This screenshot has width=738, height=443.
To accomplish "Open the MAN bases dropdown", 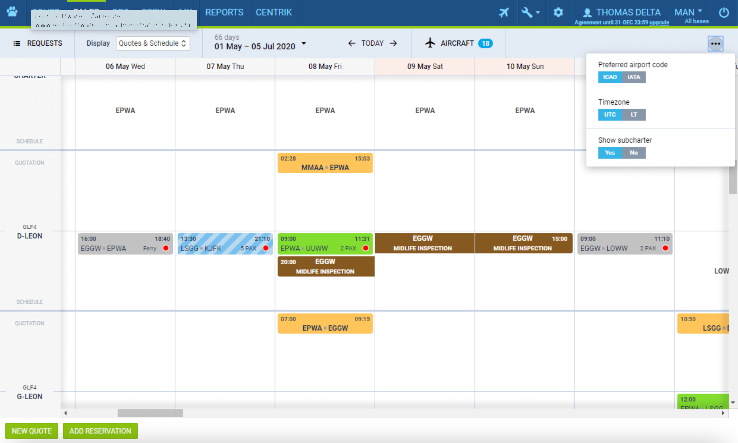I will click(x=688, y=12).
